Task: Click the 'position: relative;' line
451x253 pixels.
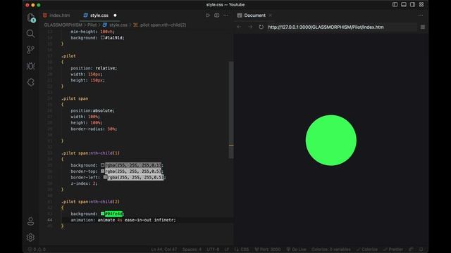Action: tap(94, 68)
